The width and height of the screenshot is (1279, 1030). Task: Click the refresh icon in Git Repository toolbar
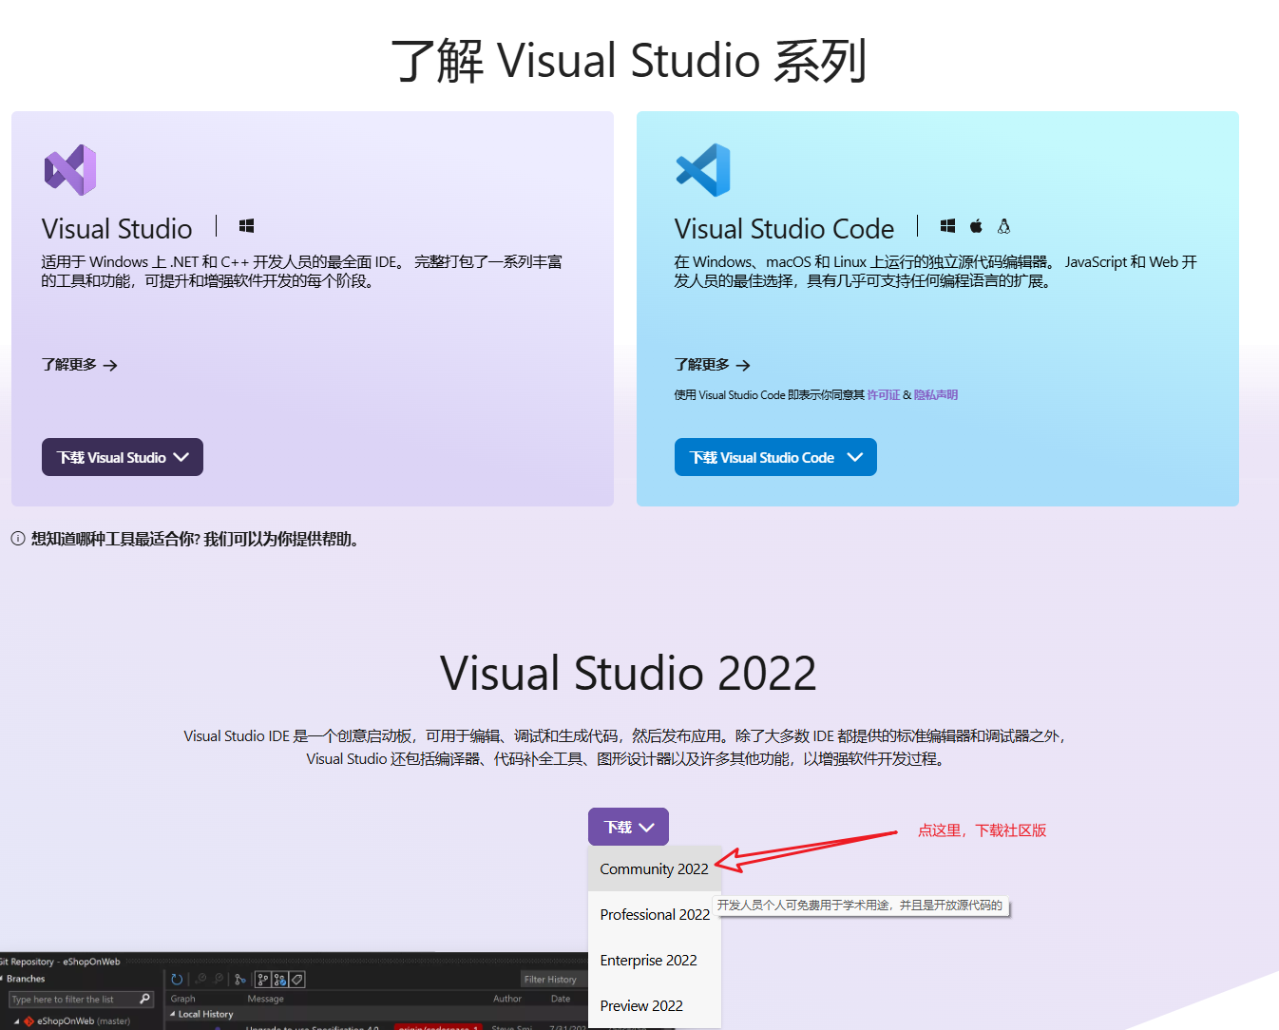click(x=177, y=980)
